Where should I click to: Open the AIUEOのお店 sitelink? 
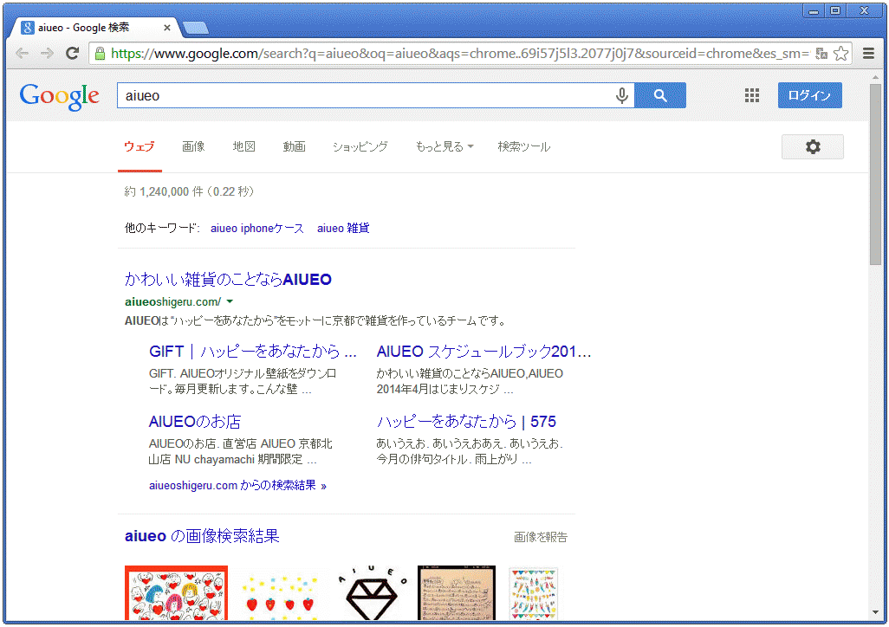(194, 422)
